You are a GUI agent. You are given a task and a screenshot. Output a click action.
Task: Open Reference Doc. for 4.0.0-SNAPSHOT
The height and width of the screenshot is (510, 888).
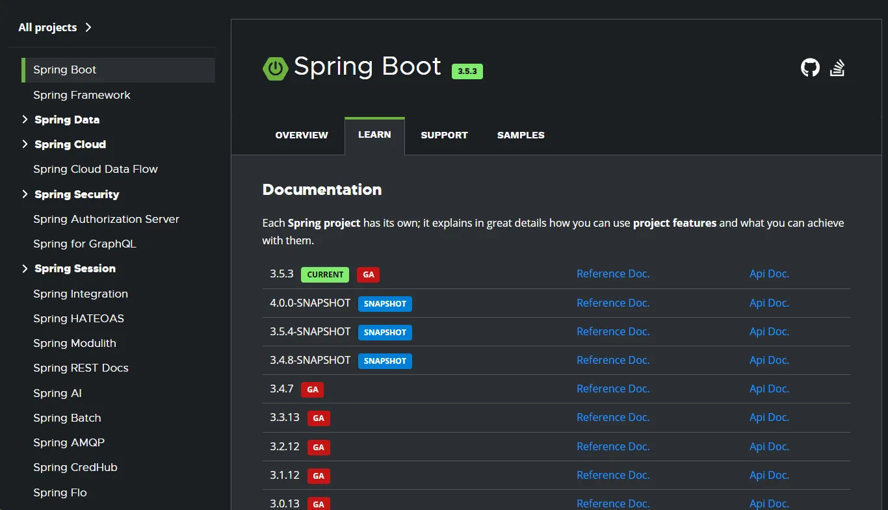pyautogui.click(x=613, y=303)
